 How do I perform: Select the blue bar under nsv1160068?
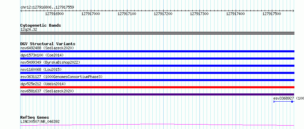coord(157,73)
